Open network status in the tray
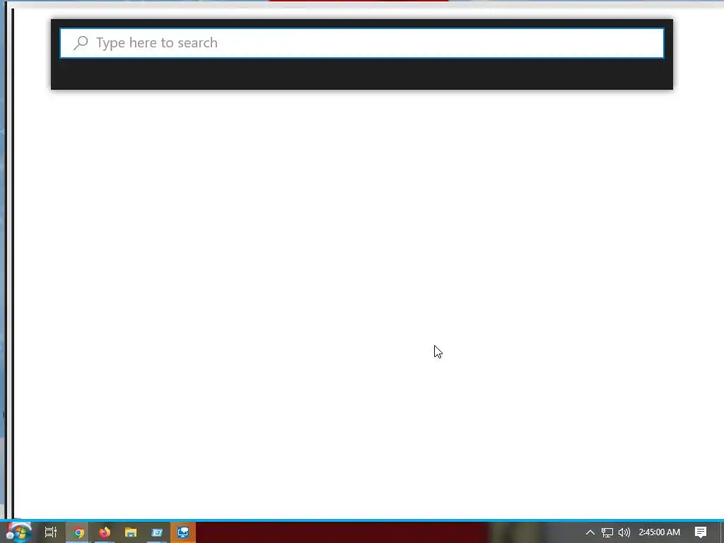Screen dimensions: 724x543 pyautogui.click(x=607, y=532)
